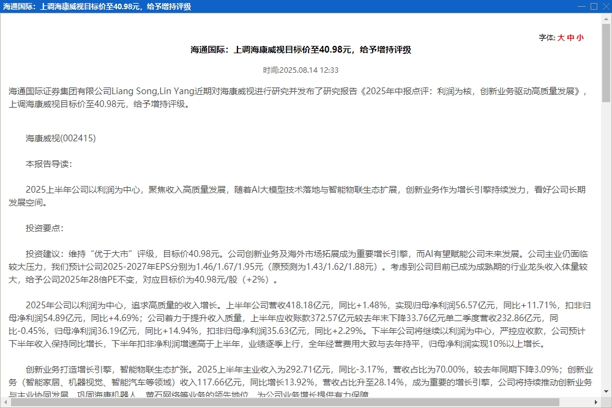This screenshot has height=408, width=612.
Task: Click the vertical scrollbar up arrow
Action: [606, 18]
